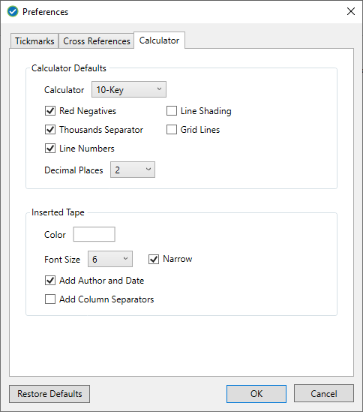Click the Cancel button
Screen dimensions: 363x412
point(324,394)
